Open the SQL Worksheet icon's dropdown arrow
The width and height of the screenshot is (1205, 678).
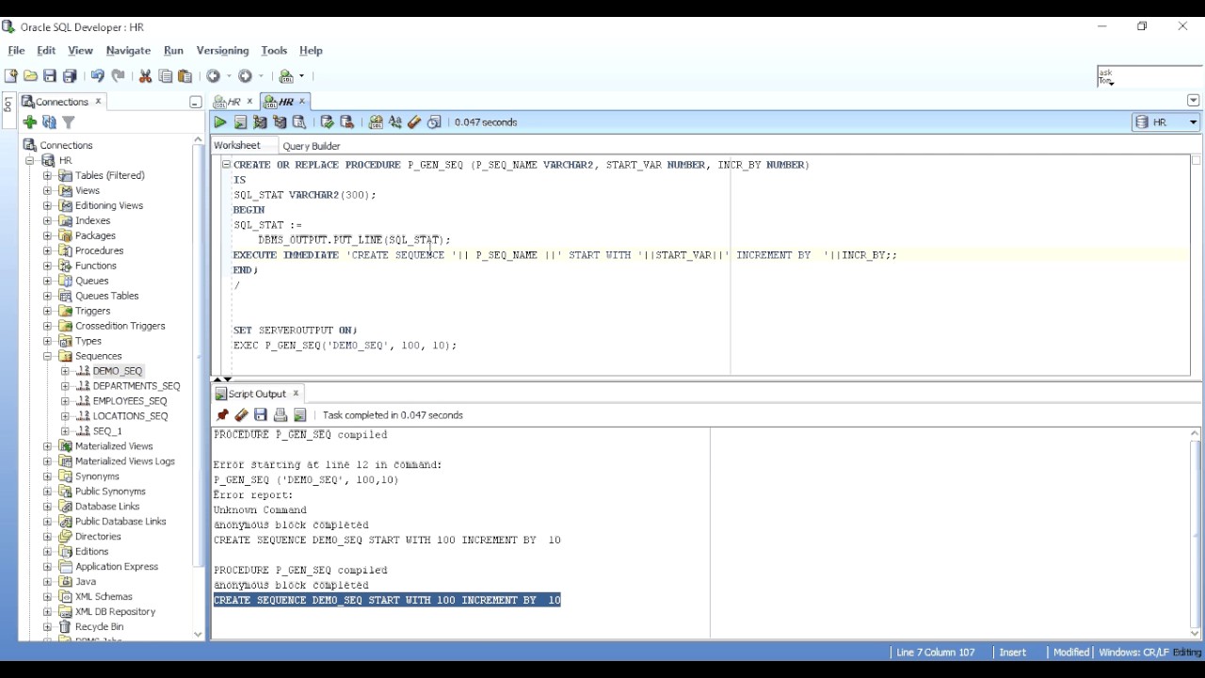(301, 76)
